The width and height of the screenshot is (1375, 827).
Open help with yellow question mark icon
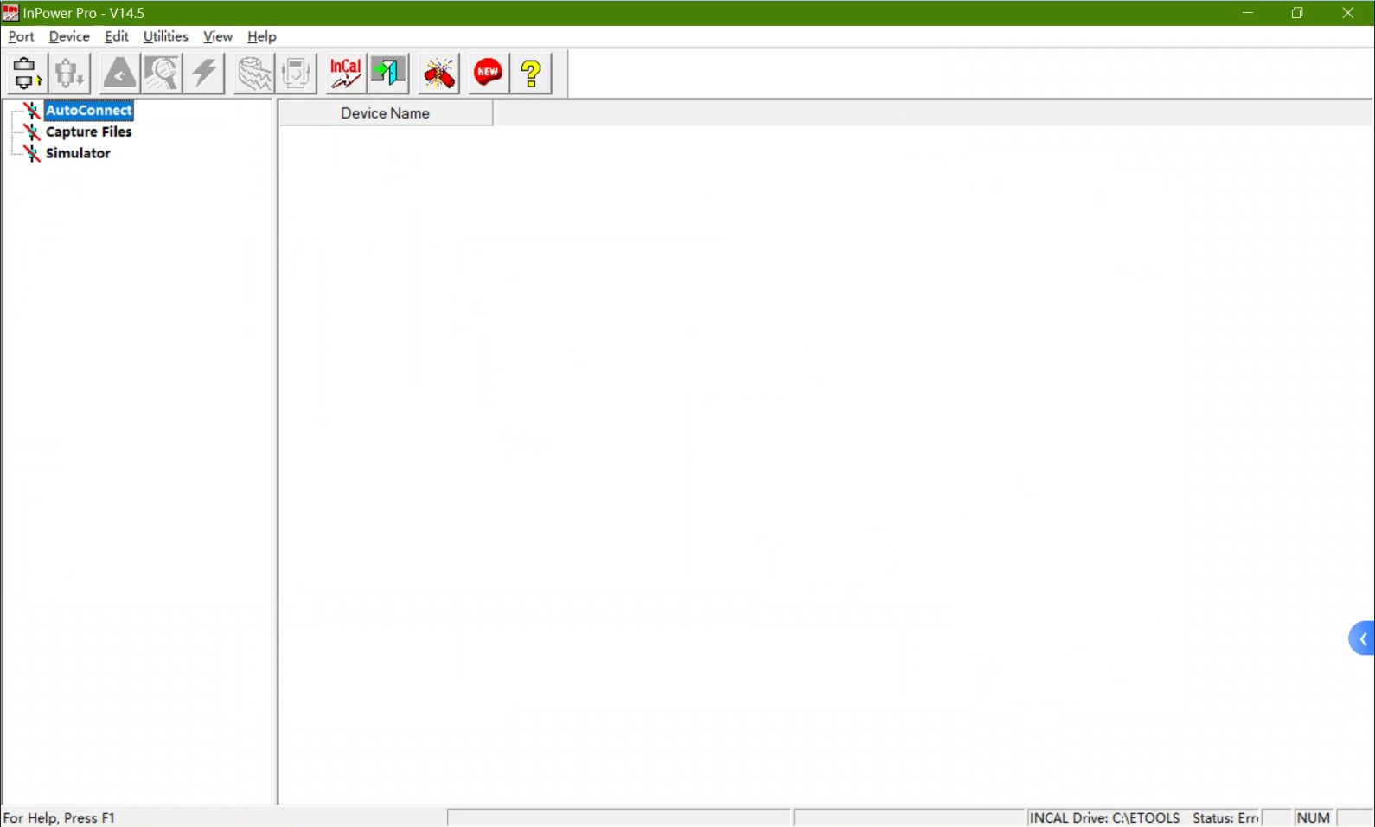click(531, 74)
